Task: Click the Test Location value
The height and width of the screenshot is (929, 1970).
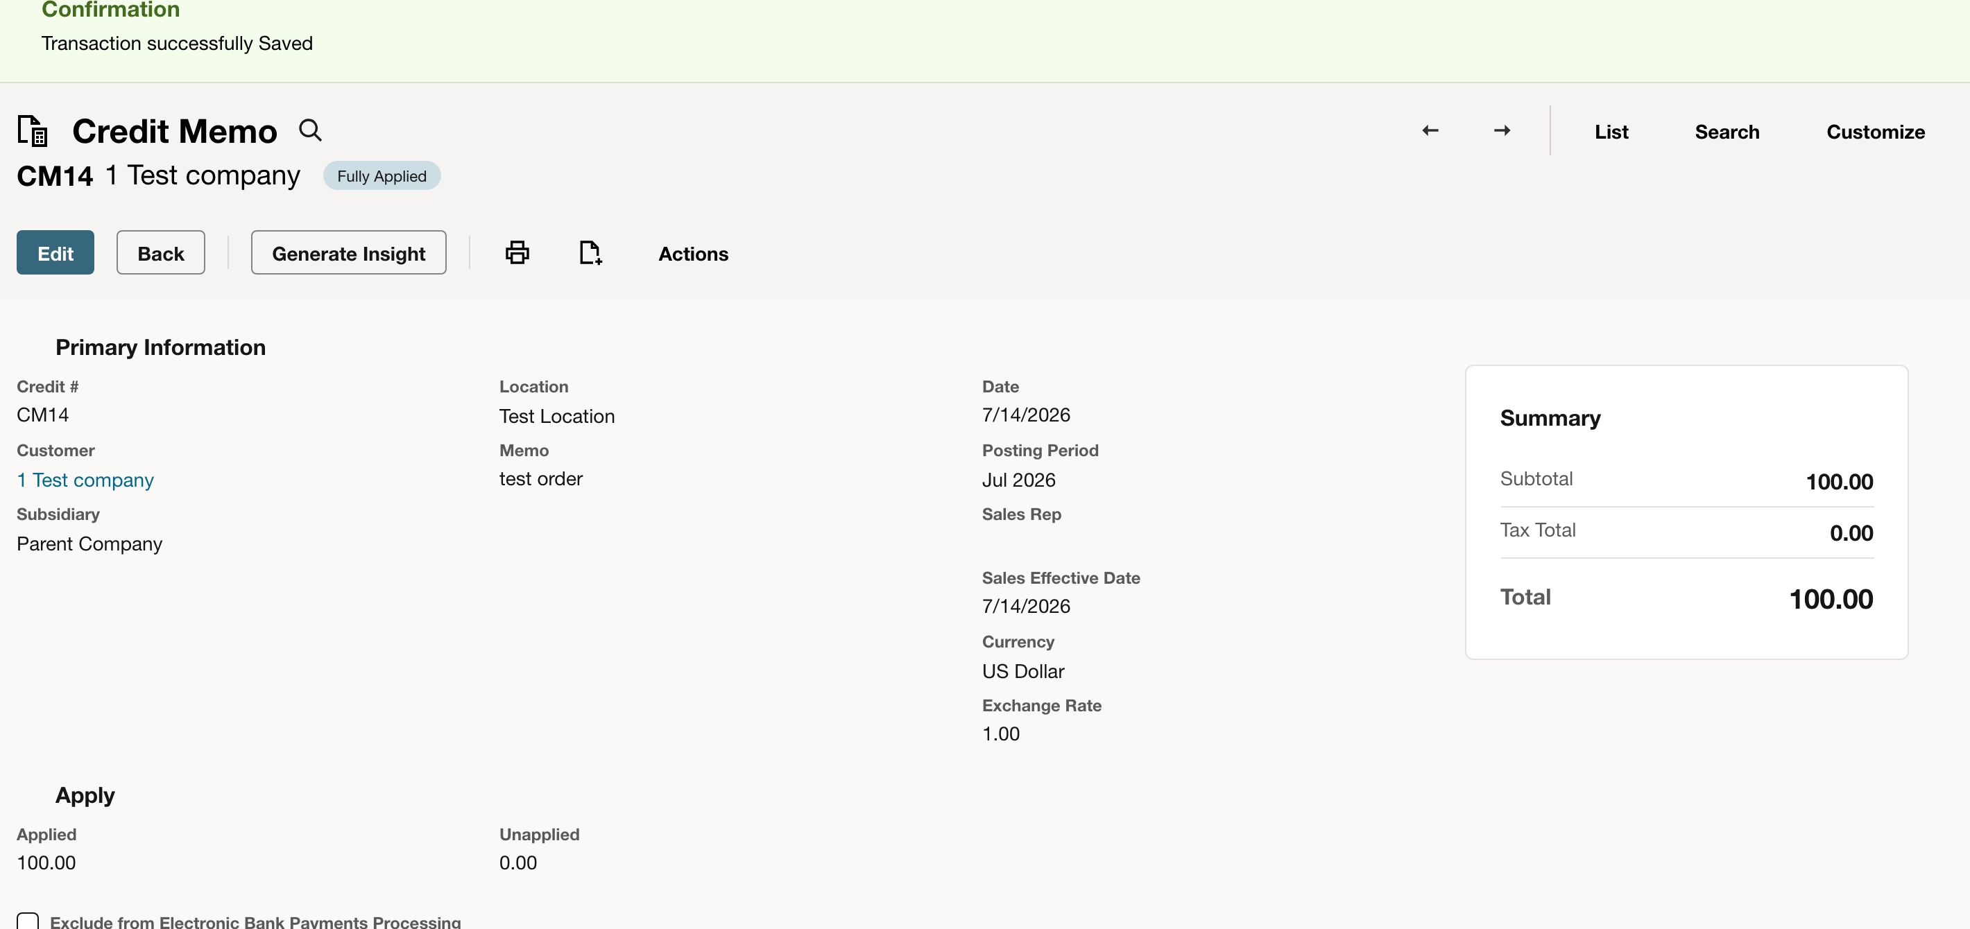Action: pyautogui.click(x=557, y=416)
